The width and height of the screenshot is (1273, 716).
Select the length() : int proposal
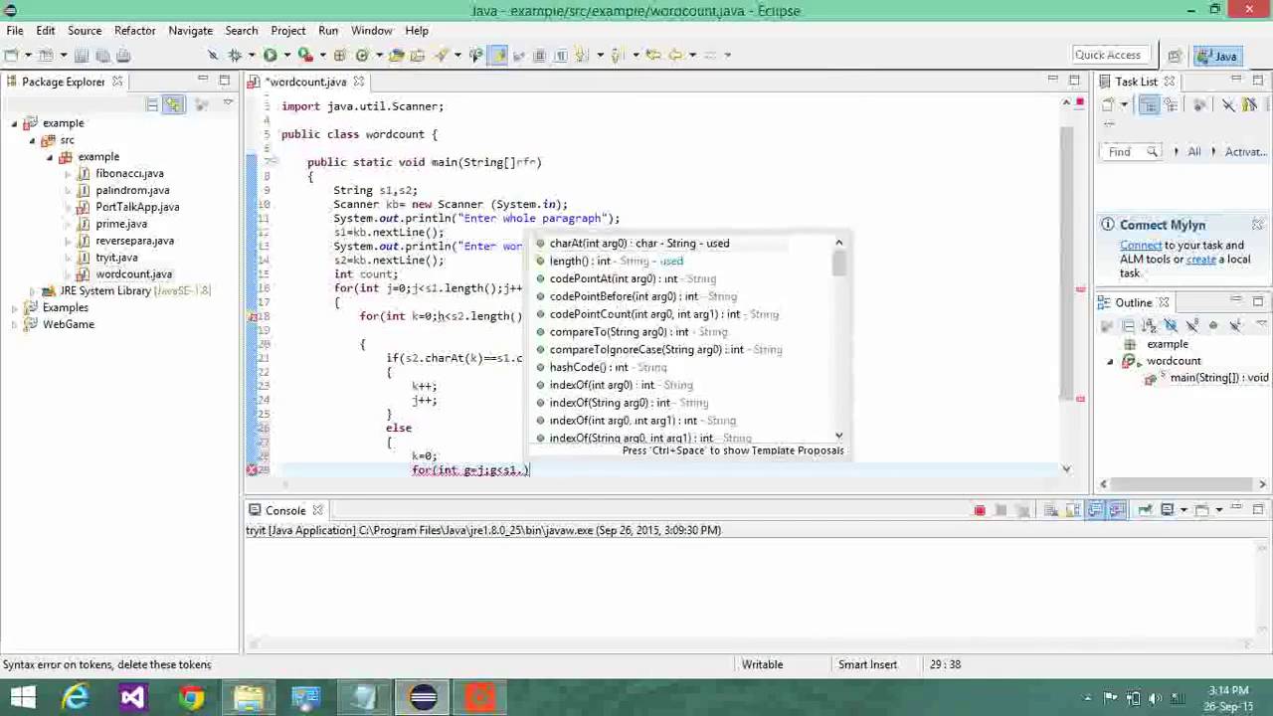click(686, 261)
